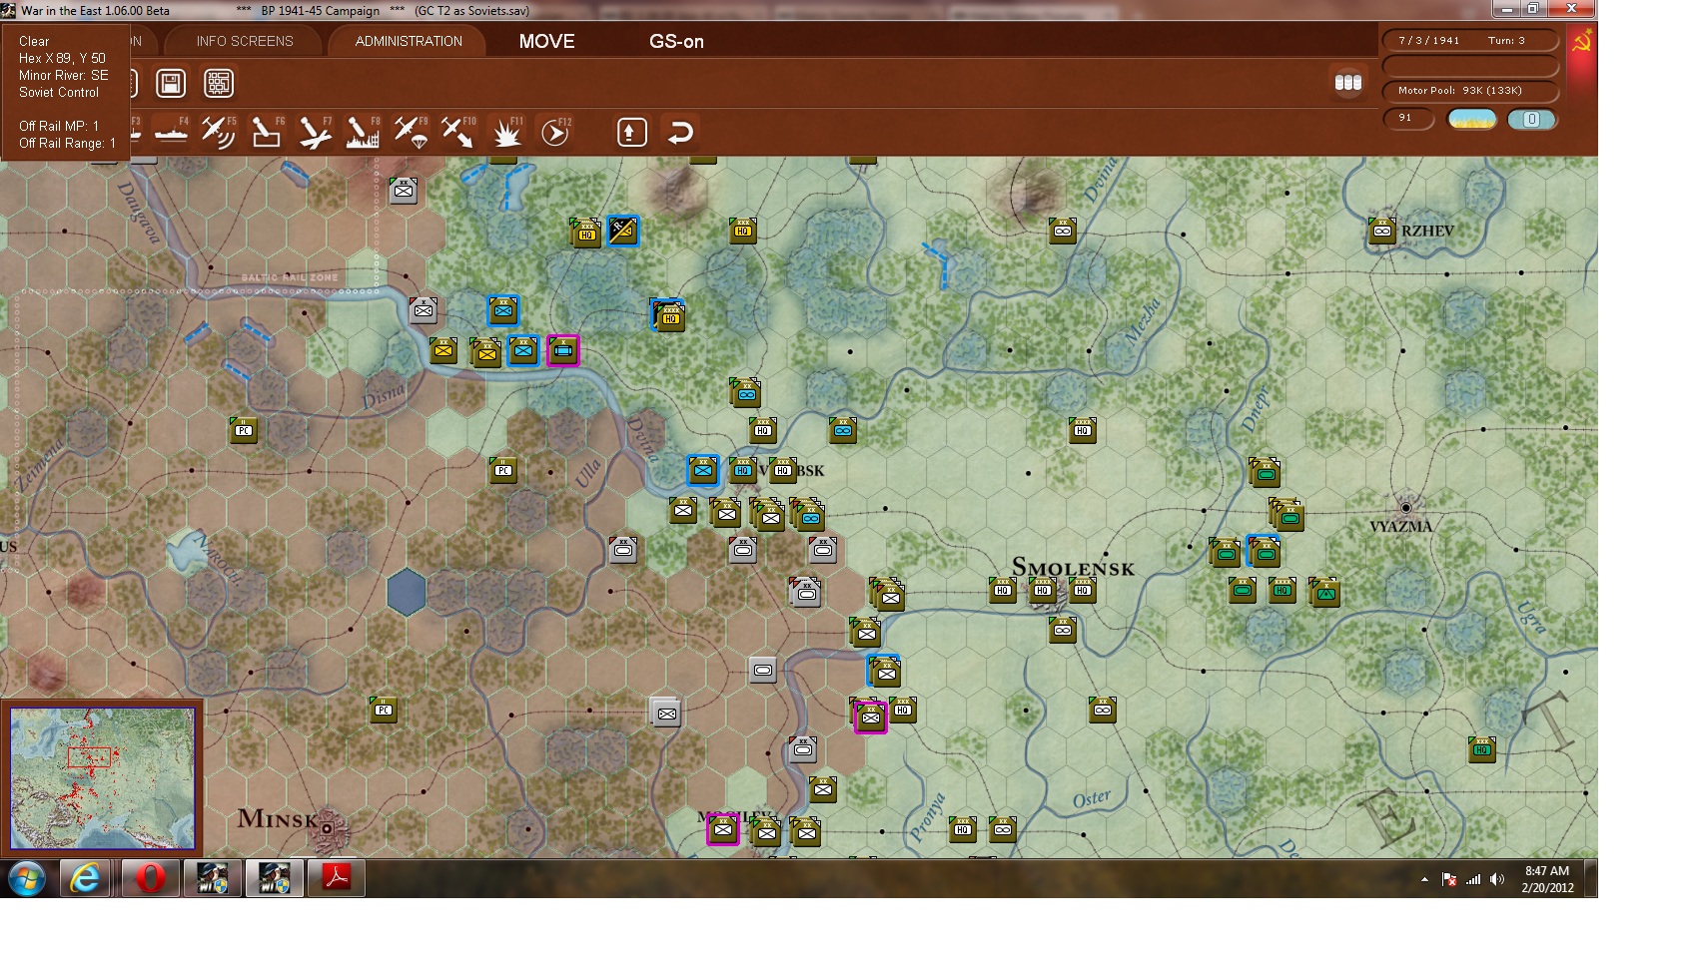
Task: Click the date and turn display
Action: 1470,41
